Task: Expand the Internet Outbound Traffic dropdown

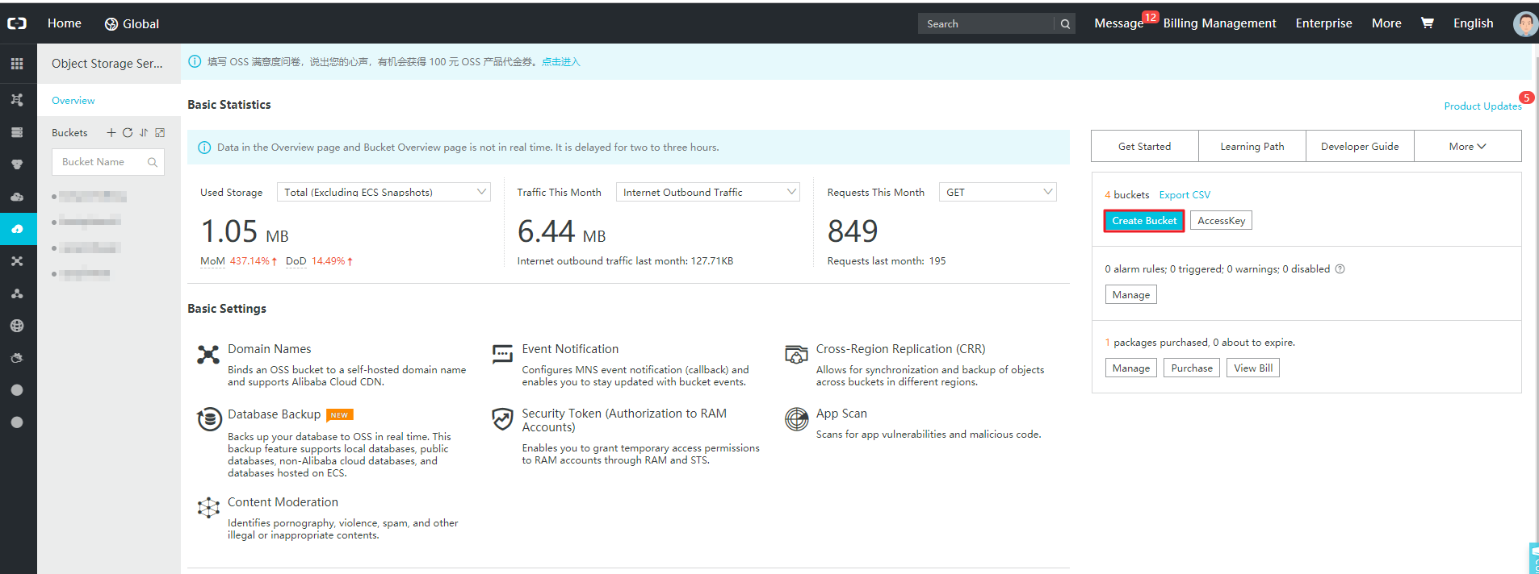Action: point(707,192)
